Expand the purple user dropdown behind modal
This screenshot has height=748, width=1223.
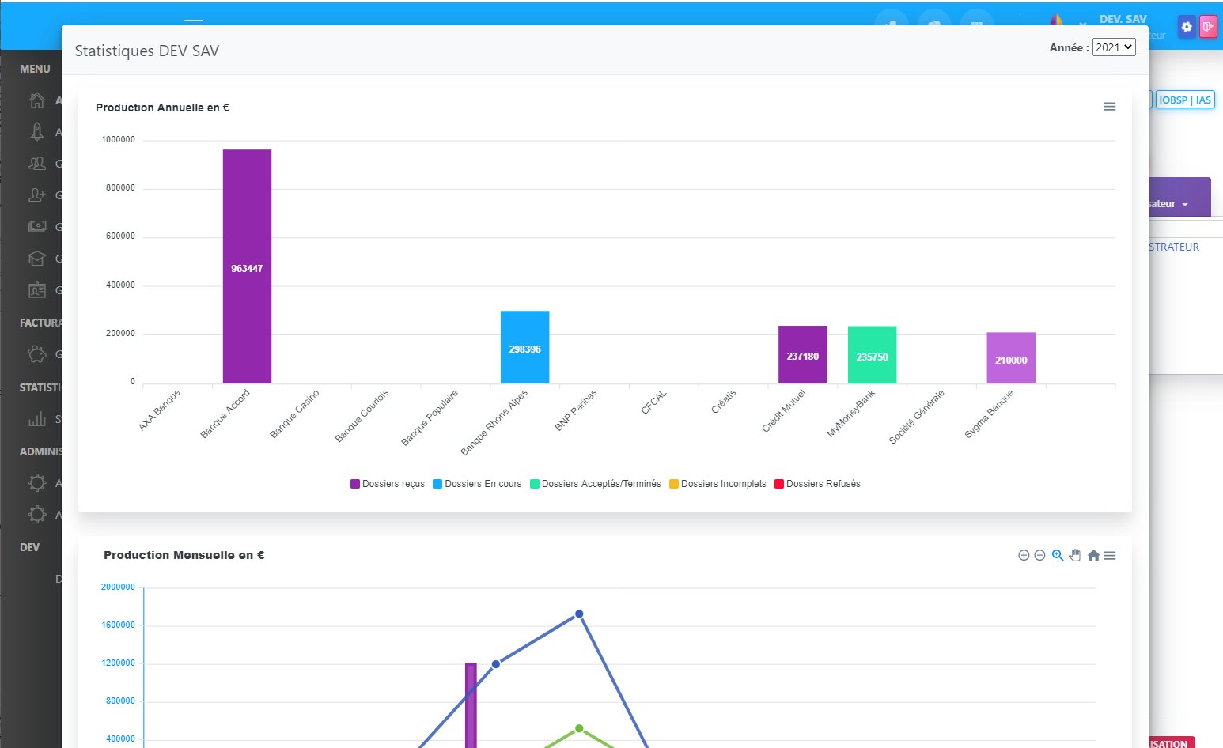(x=1179, y=197)
